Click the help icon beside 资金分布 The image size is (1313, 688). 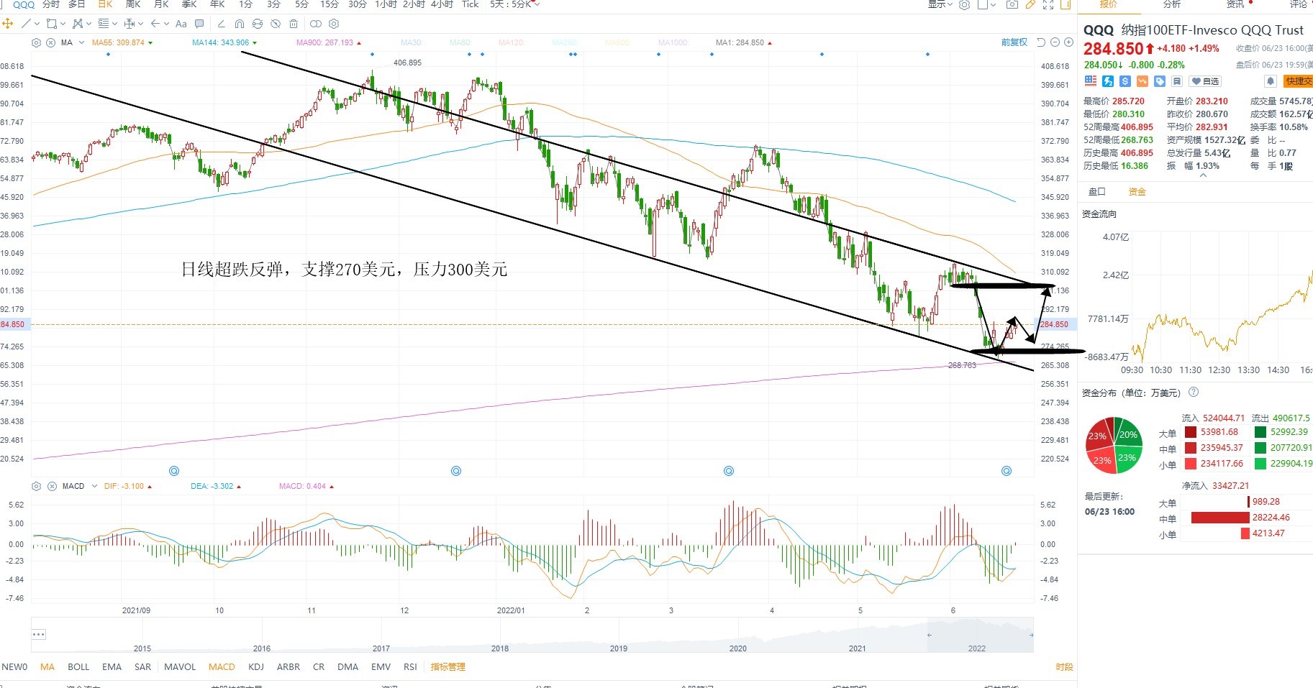(1194, 393)
